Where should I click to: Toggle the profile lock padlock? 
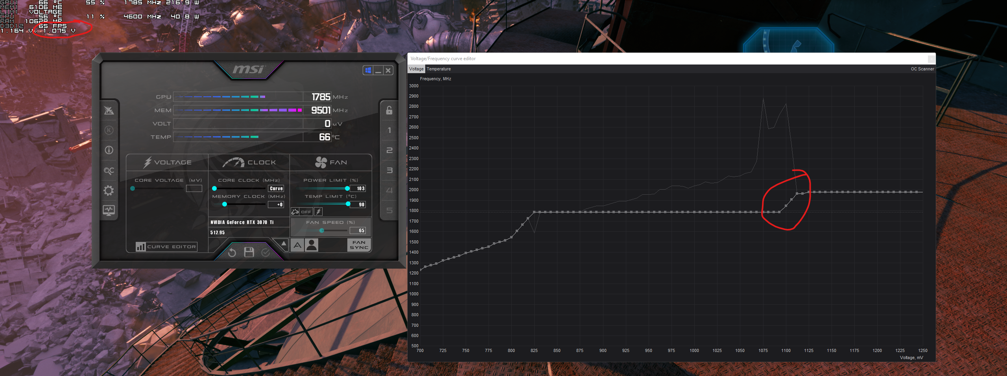(389, 110)
